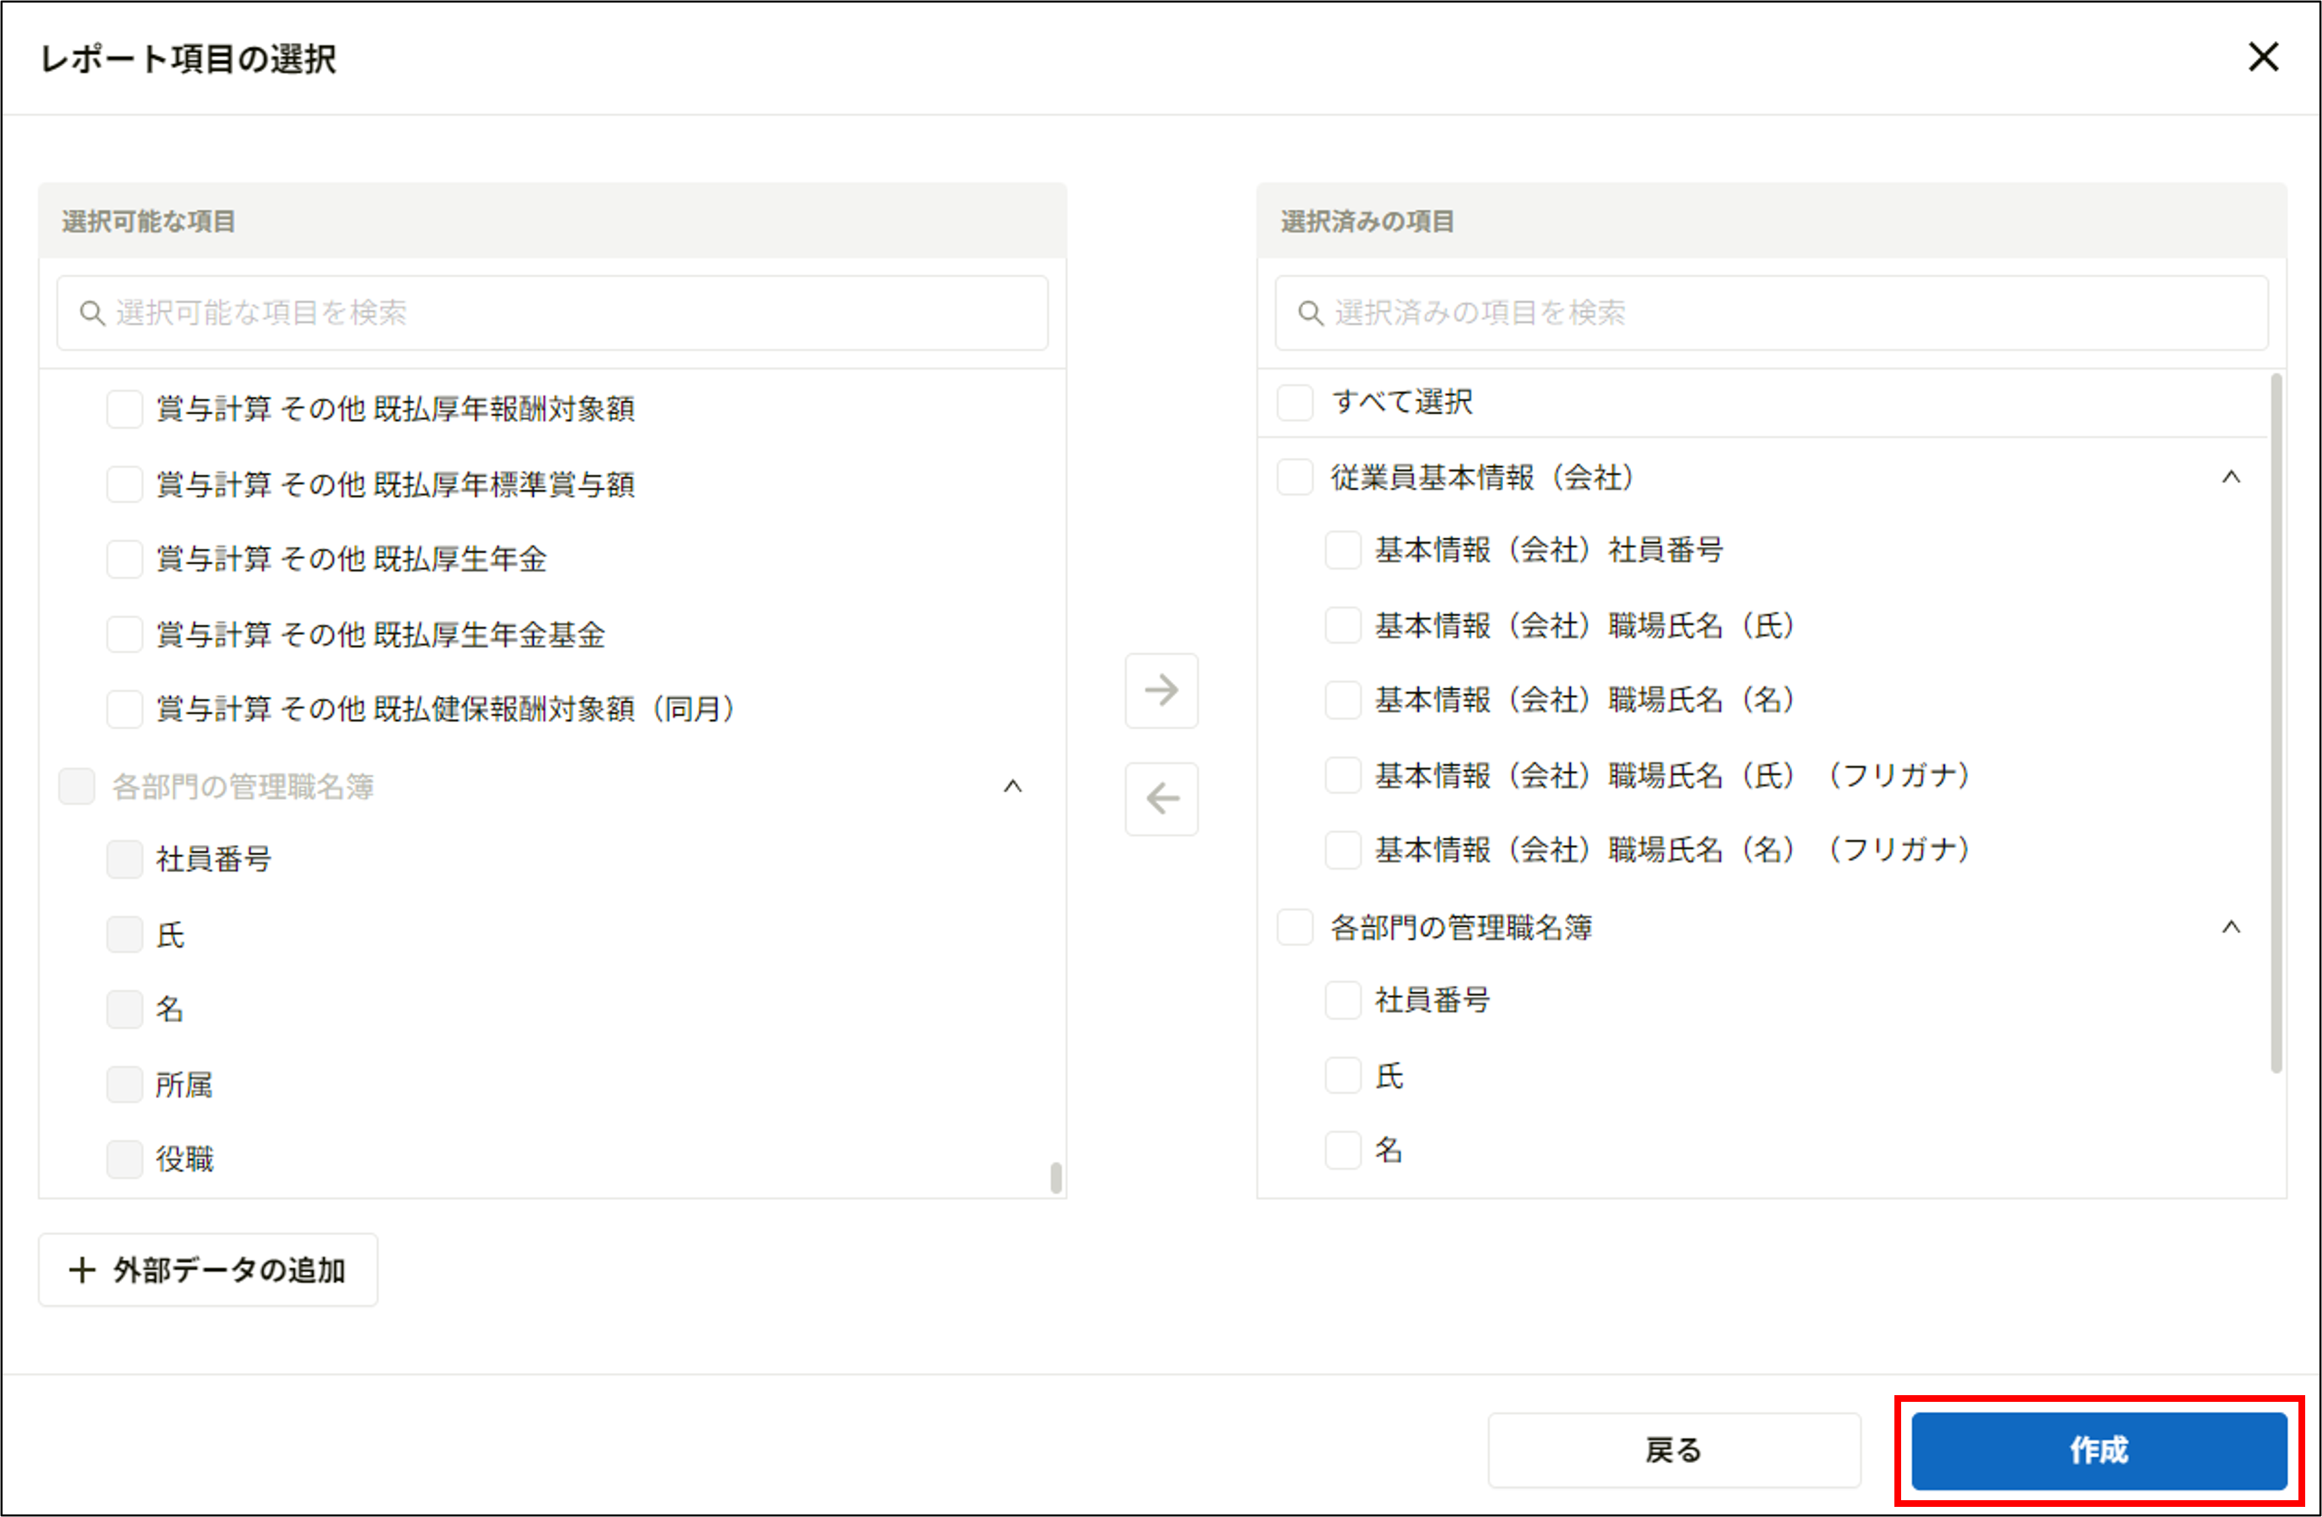Viewport: 2322px width, 1517px height.
Task: Check 基本情報（会社）社員番号 in selected items
Action: coord(1341,550)
